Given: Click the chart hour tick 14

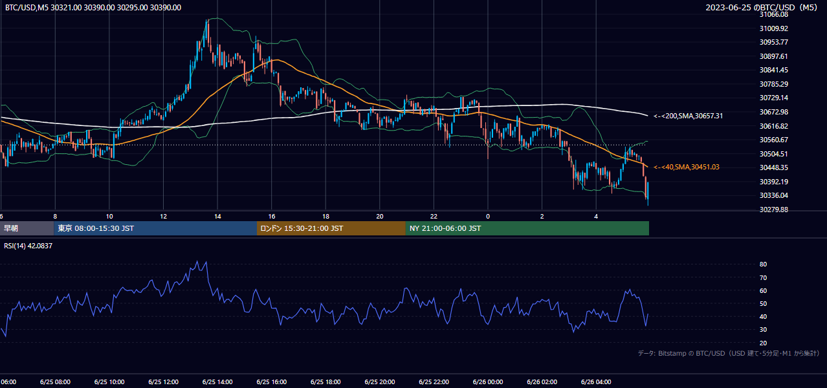Looking at the screenshot, I should click(x=217, y=216).
